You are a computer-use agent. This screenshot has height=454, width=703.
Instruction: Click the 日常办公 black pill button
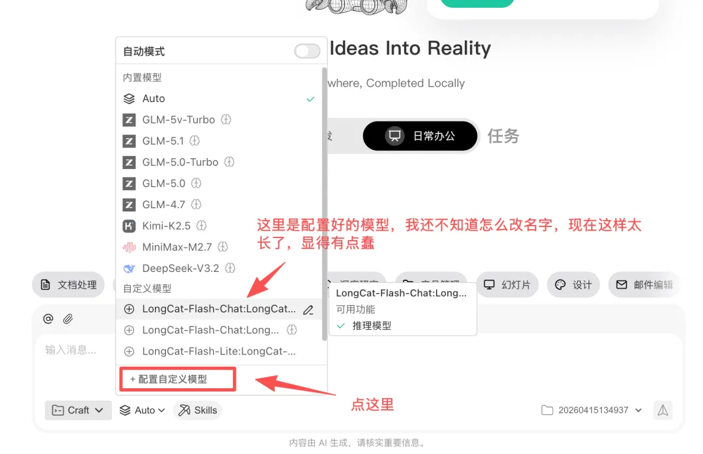[x=420, y=136]
